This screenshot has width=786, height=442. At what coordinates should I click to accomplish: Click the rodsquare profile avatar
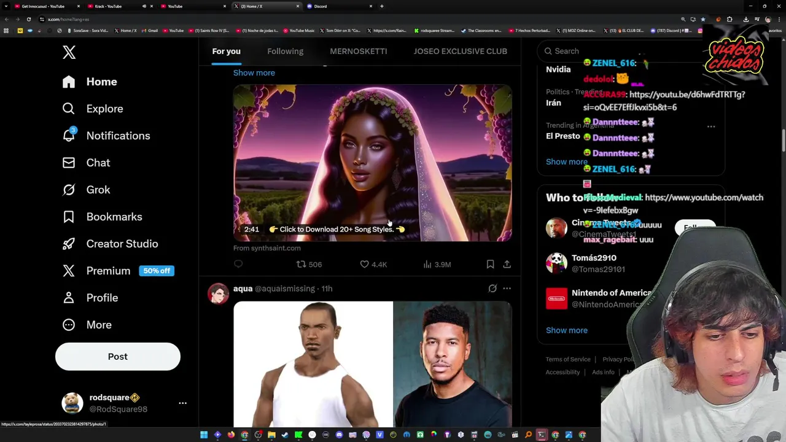(72, 403)
